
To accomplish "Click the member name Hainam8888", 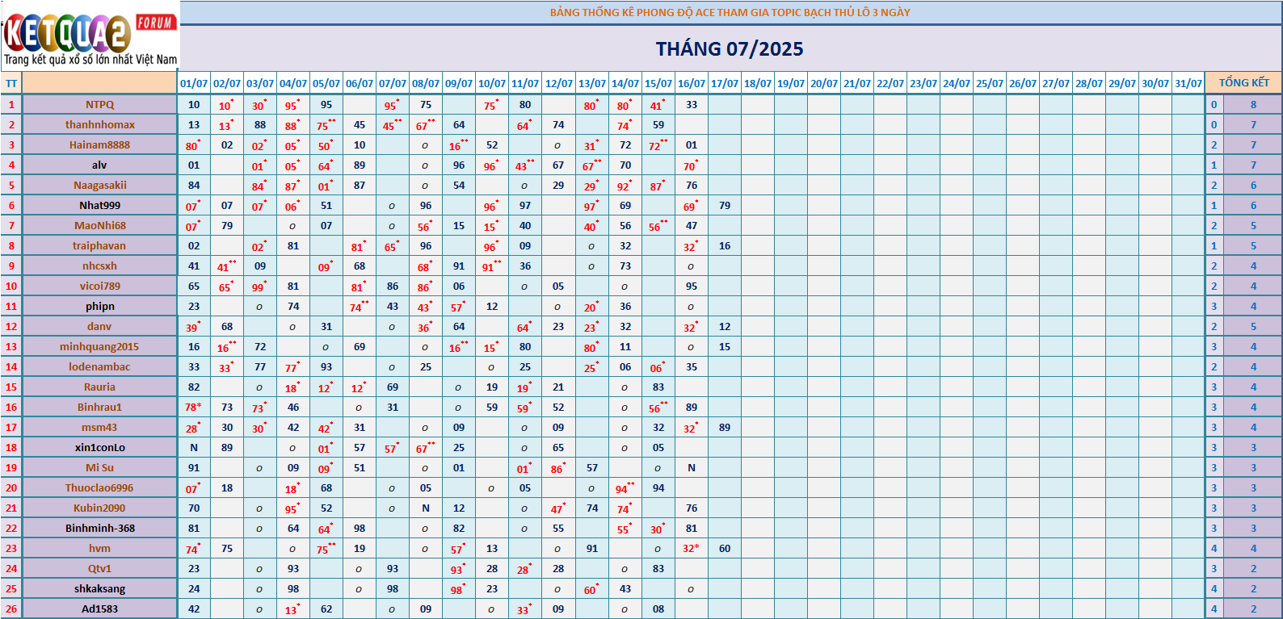I will pos(100,145).
